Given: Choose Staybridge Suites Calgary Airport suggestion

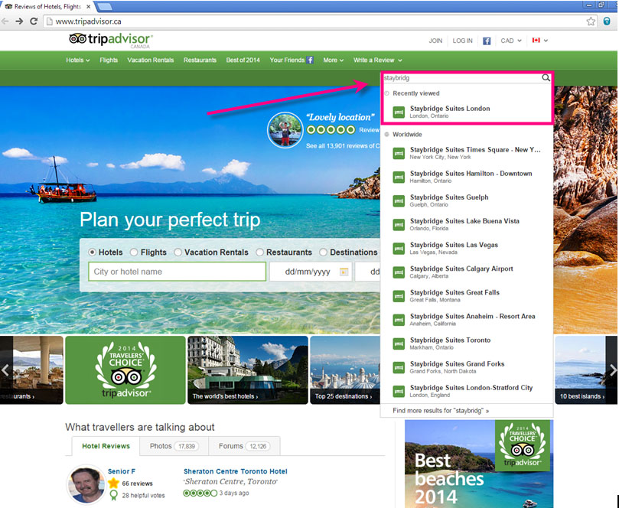Looking at the screenshot, I should pos(467,272).
